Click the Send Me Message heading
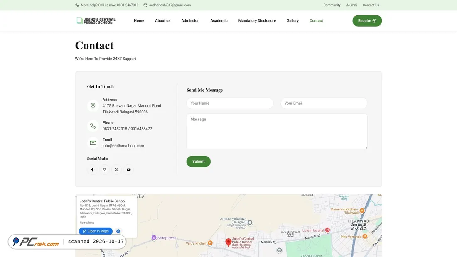The image size is (457, 257). (x=204, y=90)
